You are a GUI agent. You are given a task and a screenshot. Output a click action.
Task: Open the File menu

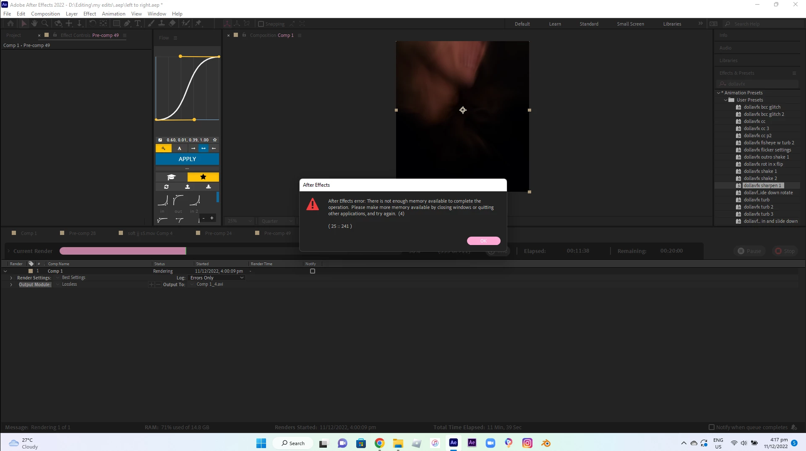pos(7,13)
